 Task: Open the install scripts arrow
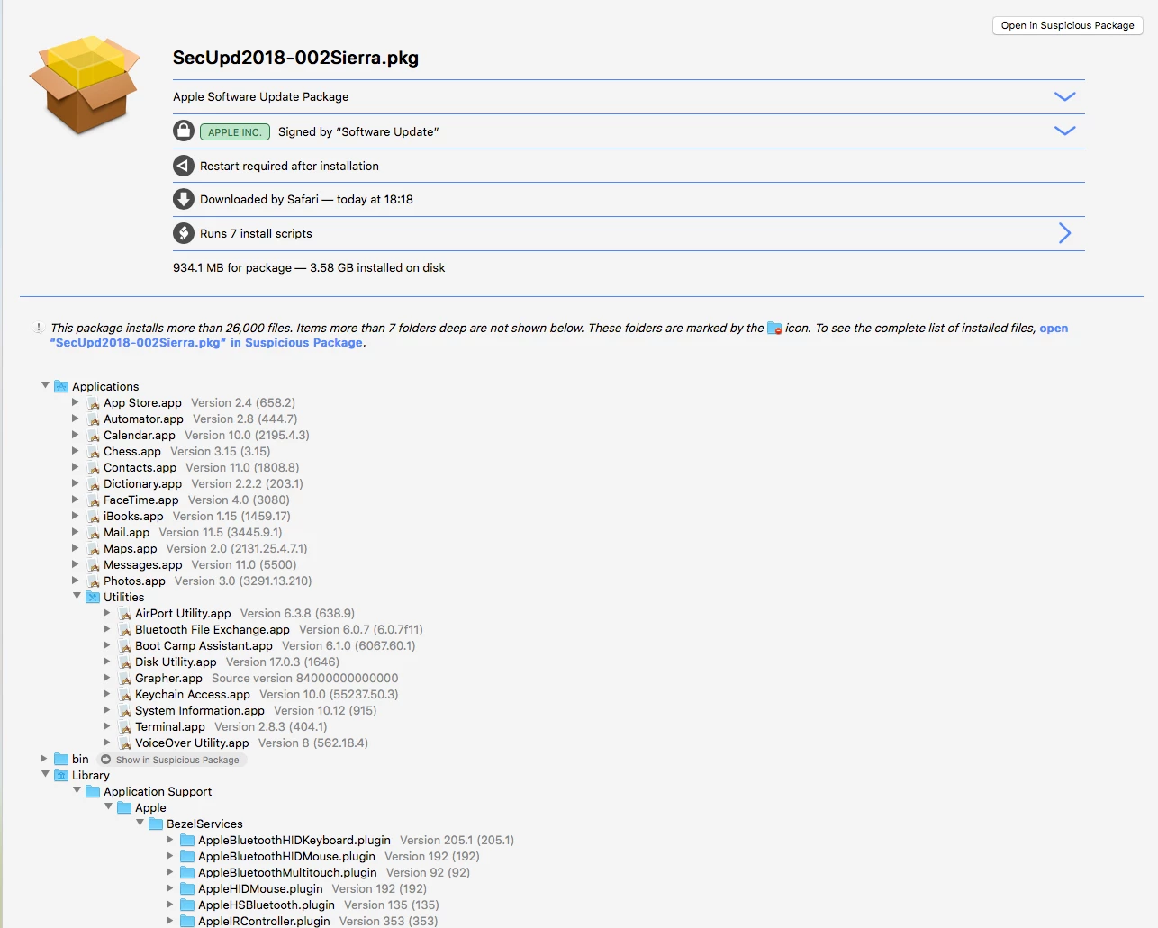[x=1064, y=233]
